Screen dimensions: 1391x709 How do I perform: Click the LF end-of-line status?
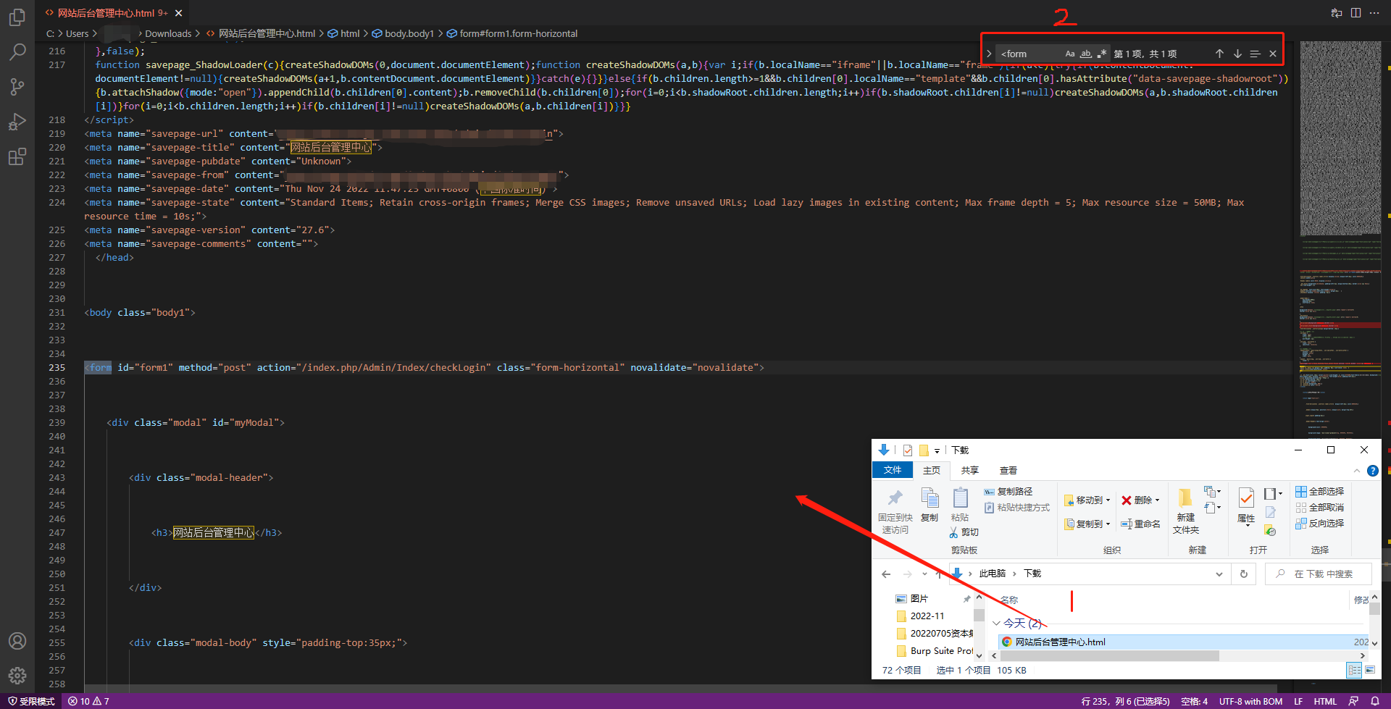1298,701
